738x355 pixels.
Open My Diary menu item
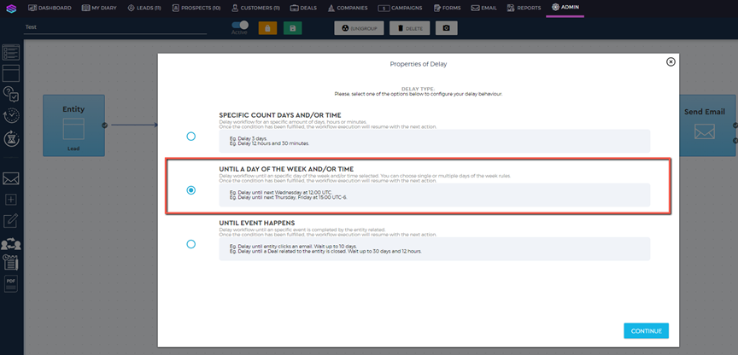pos(99,8)
